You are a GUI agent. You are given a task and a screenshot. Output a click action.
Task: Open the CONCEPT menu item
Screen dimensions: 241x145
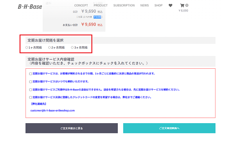click(81, 6)
